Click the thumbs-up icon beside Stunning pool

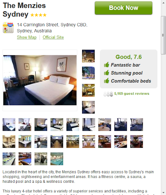pos(106,73)
